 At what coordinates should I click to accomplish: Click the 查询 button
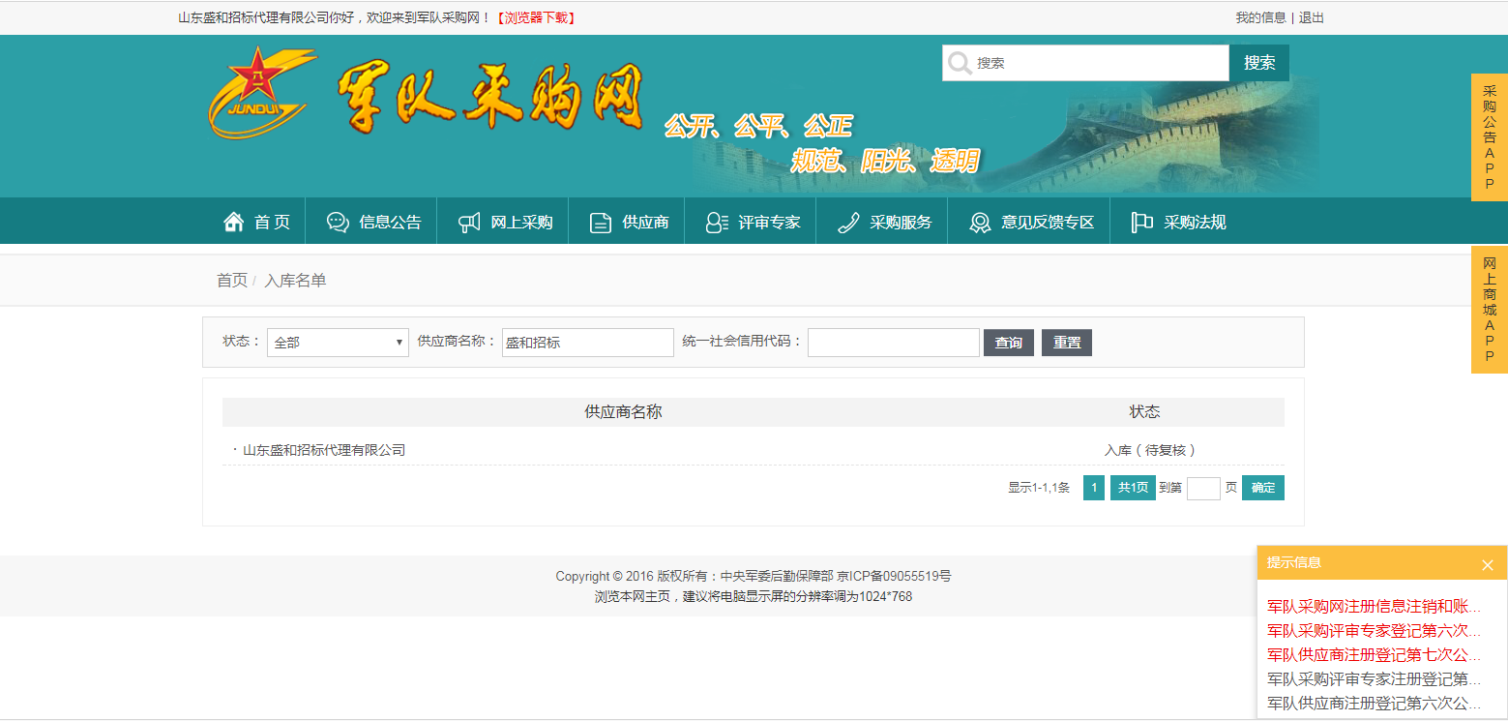point(1008,343)
